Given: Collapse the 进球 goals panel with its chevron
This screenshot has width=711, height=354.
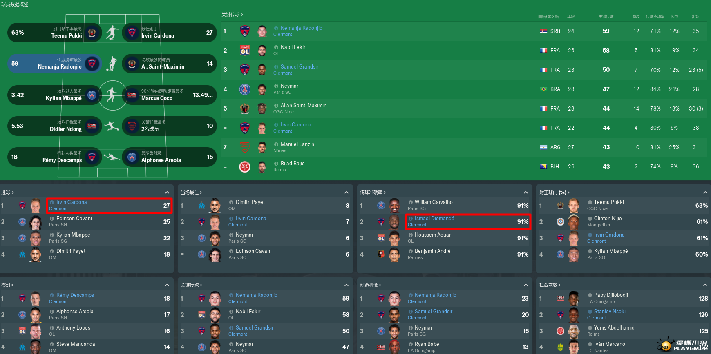Looking at the screenshot, I should (x=167, y=192).
